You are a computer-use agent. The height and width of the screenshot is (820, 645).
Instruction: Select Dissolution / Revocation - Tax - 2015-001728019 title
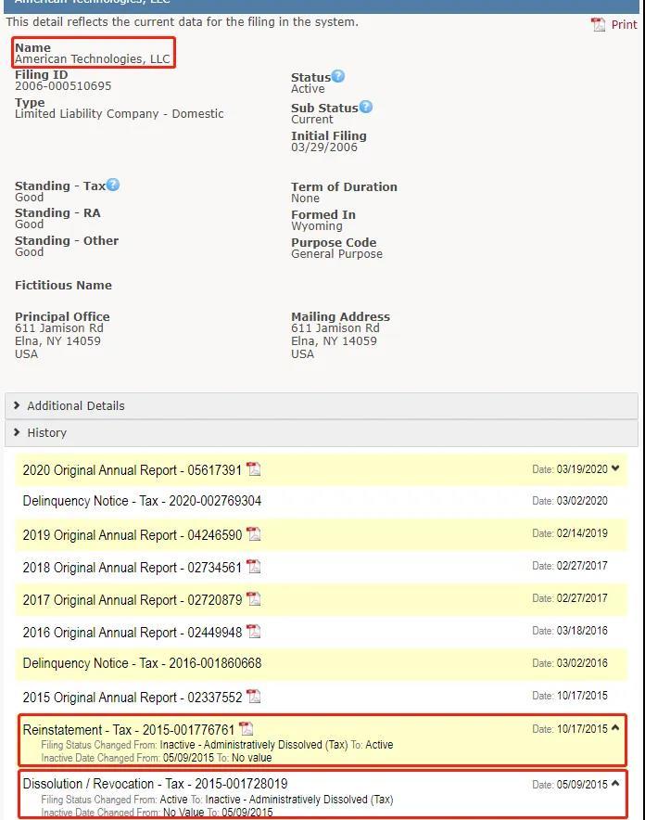click(x=155, y=784)
